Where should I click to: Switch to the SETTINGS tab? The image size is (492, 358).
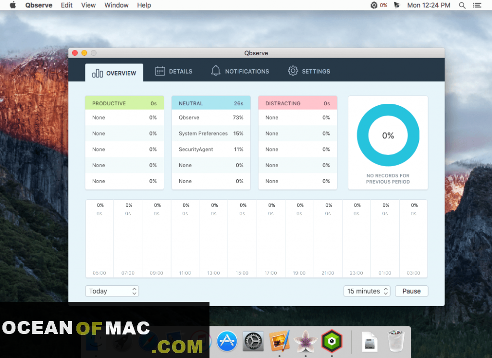(309, 71)
